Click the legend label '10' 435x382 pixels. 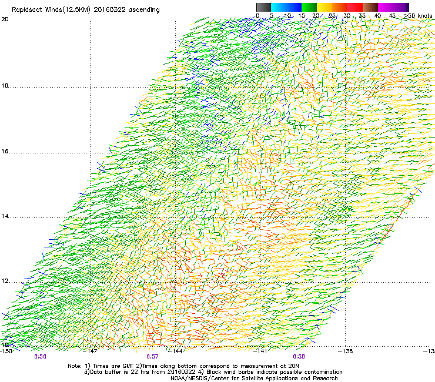(287, 16)
